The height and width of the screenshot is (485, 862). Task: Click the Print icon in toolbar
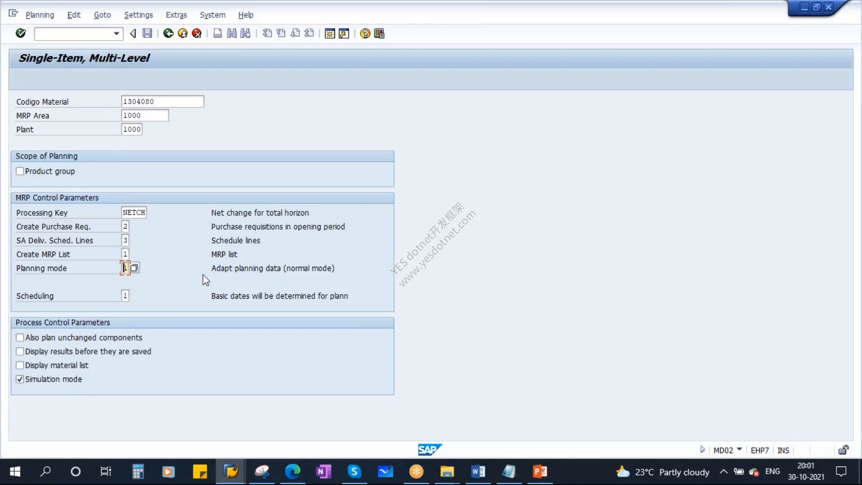218,33
